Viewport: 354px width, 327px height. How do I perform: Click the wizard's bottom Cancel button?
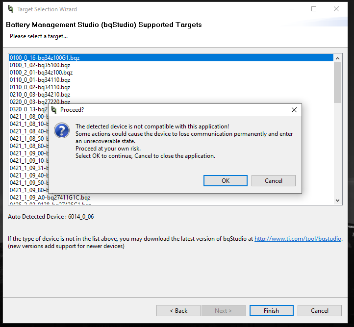320,311
